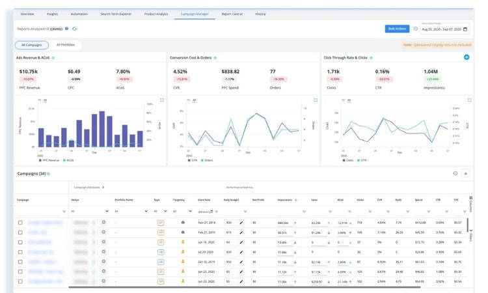The width and height of the screenshot is (488, 293).
Task: Click the refresh icon beside Reports Analyzed
Action: pyautogui.click(x=74, y=29)
